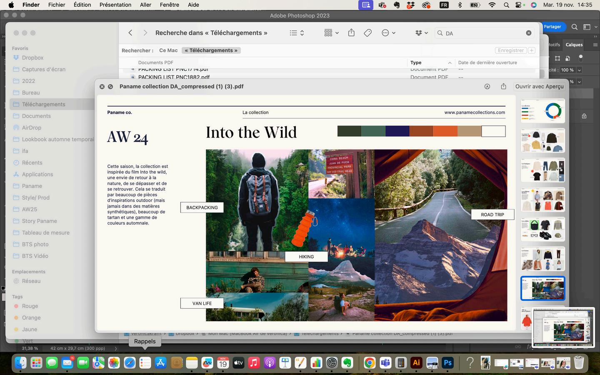Open Dropbox in the Finder sidebar
Image resolution: width=600 pixels, height=375 pixels.
click(32, 58)
